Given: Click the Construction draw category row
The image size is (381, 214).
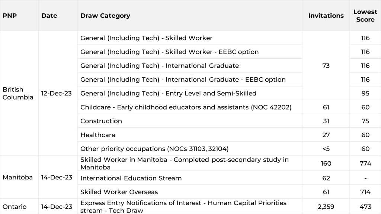Looking at the screenshot, I should (101, 121).
